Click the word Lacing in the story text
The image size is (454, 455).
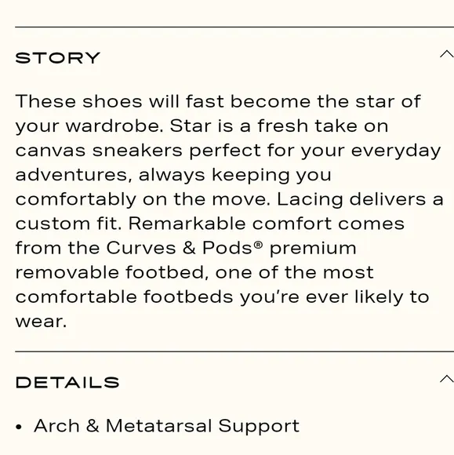310,200
